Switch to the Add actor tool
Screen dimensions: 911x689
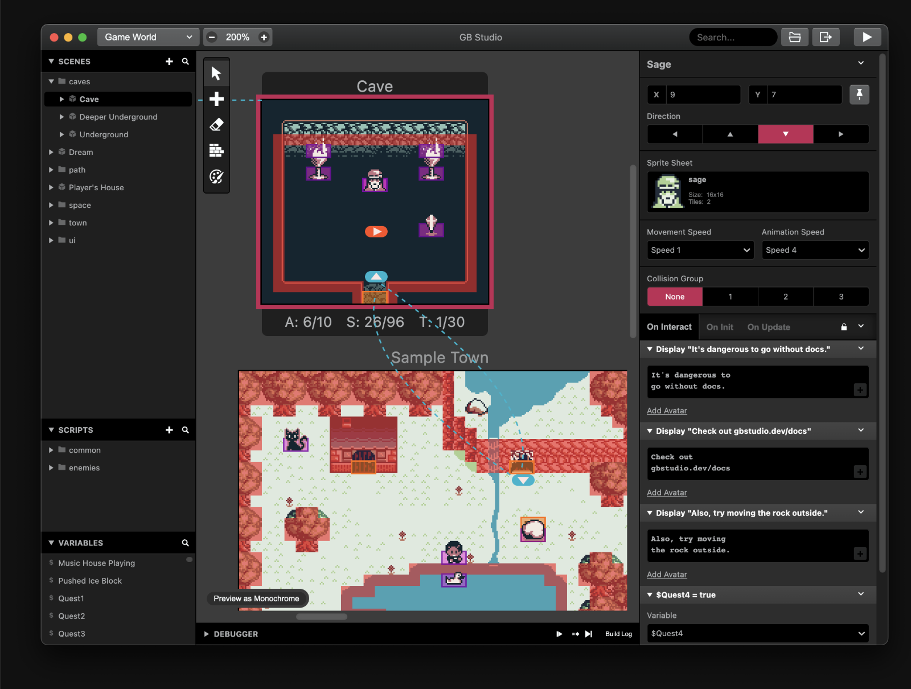216,98
